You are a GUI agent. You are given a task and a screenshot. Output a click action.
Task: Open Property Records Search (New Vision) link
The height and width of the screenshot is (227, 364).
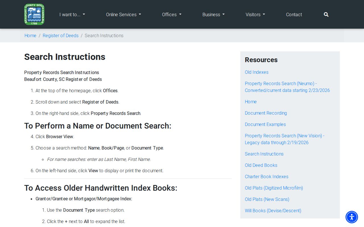click(285, 139)
